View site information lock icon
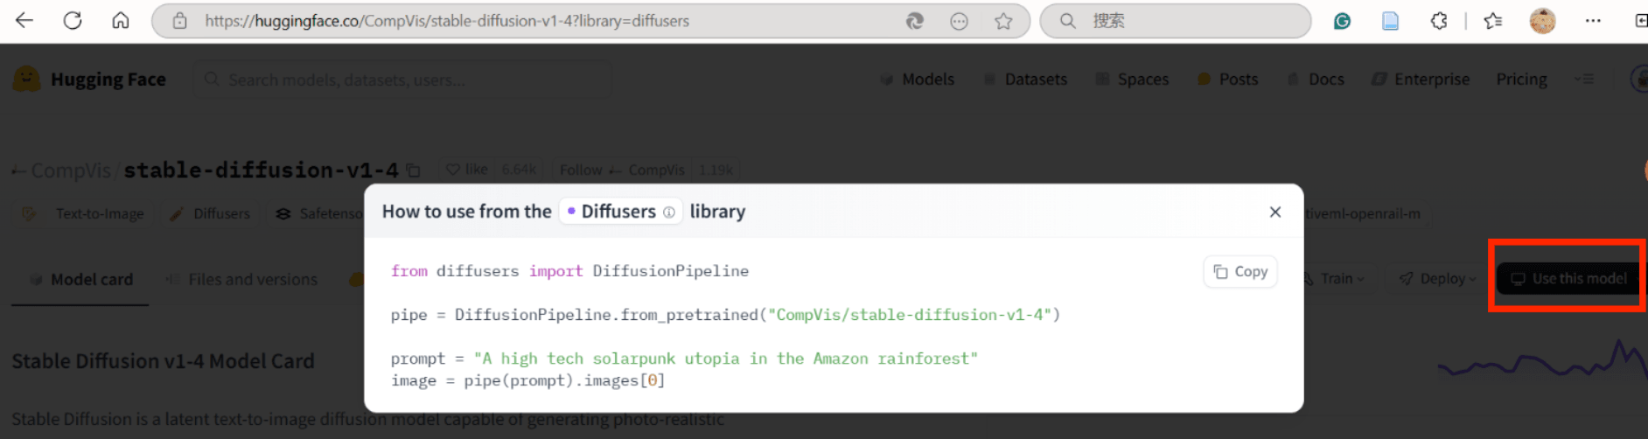 [179, 21]
